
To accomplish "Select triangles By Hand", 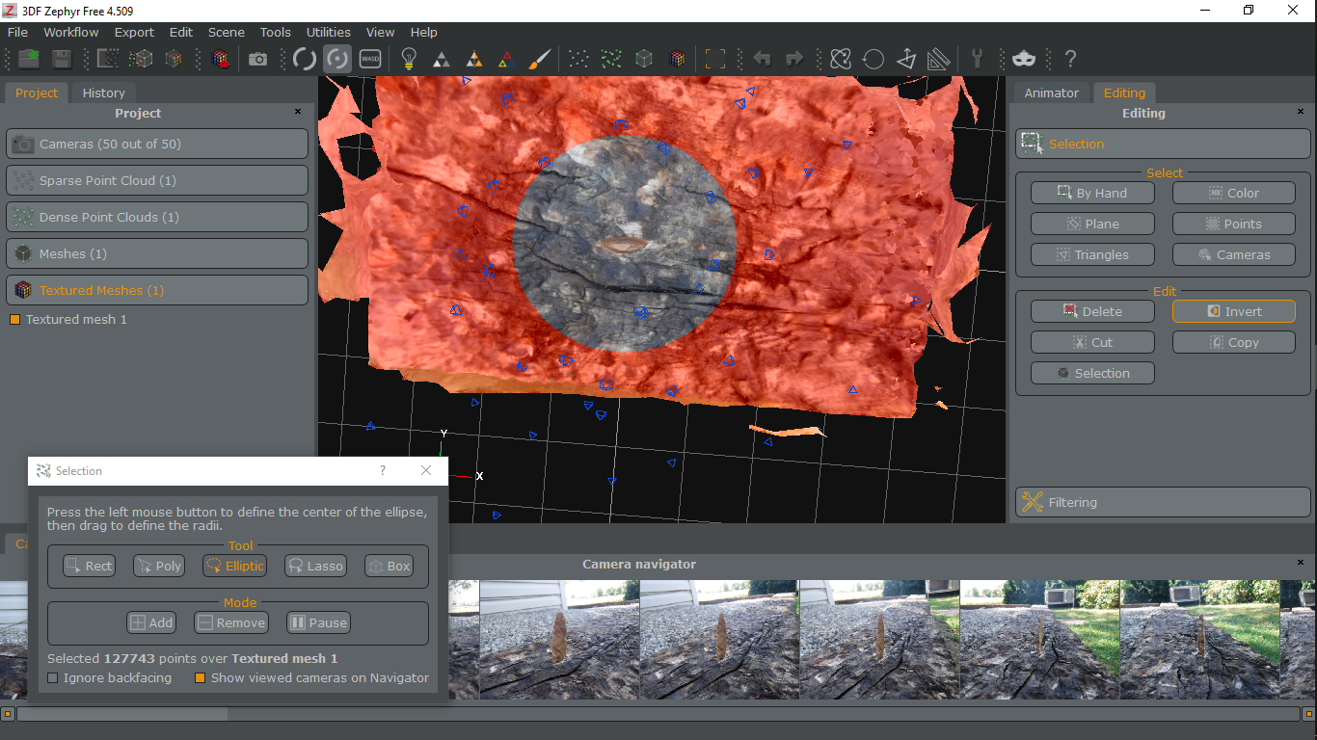I will coord(1091,192).
